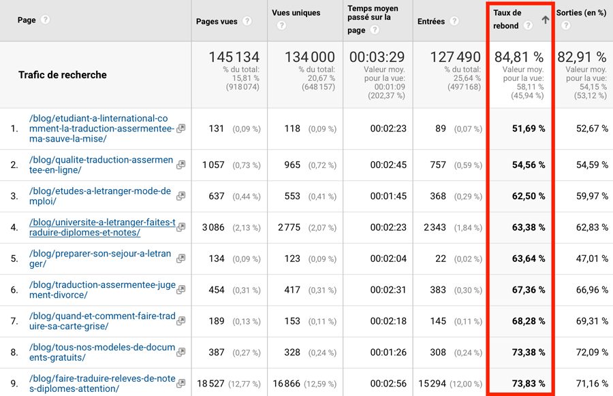Show help tooltip for Vues uniques metric

[281, 25]
